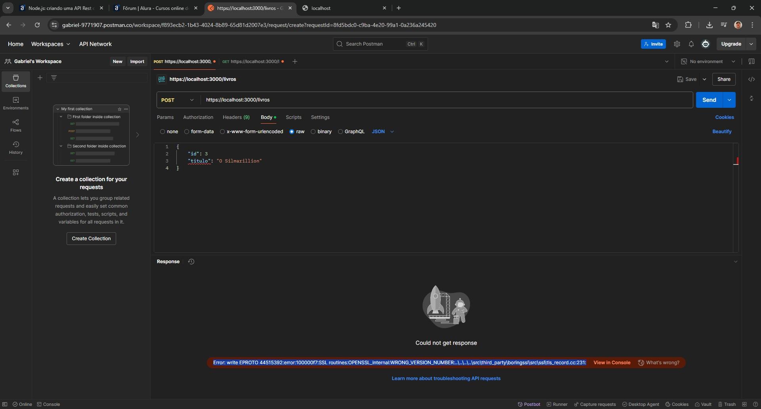Open the Save options dropdown arrow
The width and height of the screenshot is (761, 409).
[x=704, y=79]
